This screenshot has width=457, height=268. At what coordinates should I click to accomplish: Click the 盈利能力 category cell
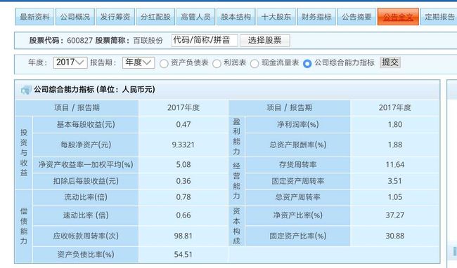(x=236, y=137)
